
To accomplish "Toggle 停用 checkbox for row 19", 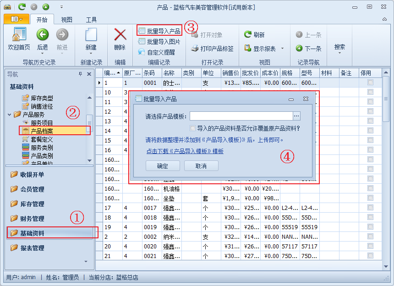I will click(x=370, y=227).
